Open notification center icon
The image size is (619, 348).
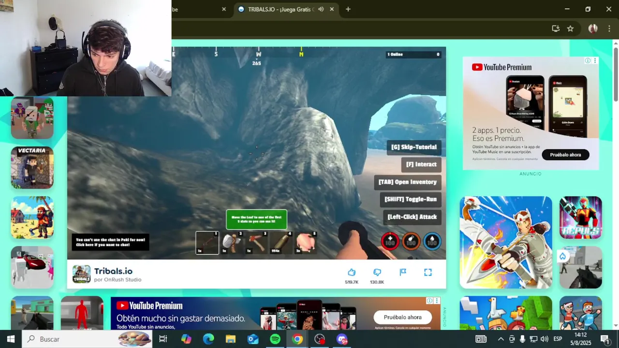click(604, 339)
